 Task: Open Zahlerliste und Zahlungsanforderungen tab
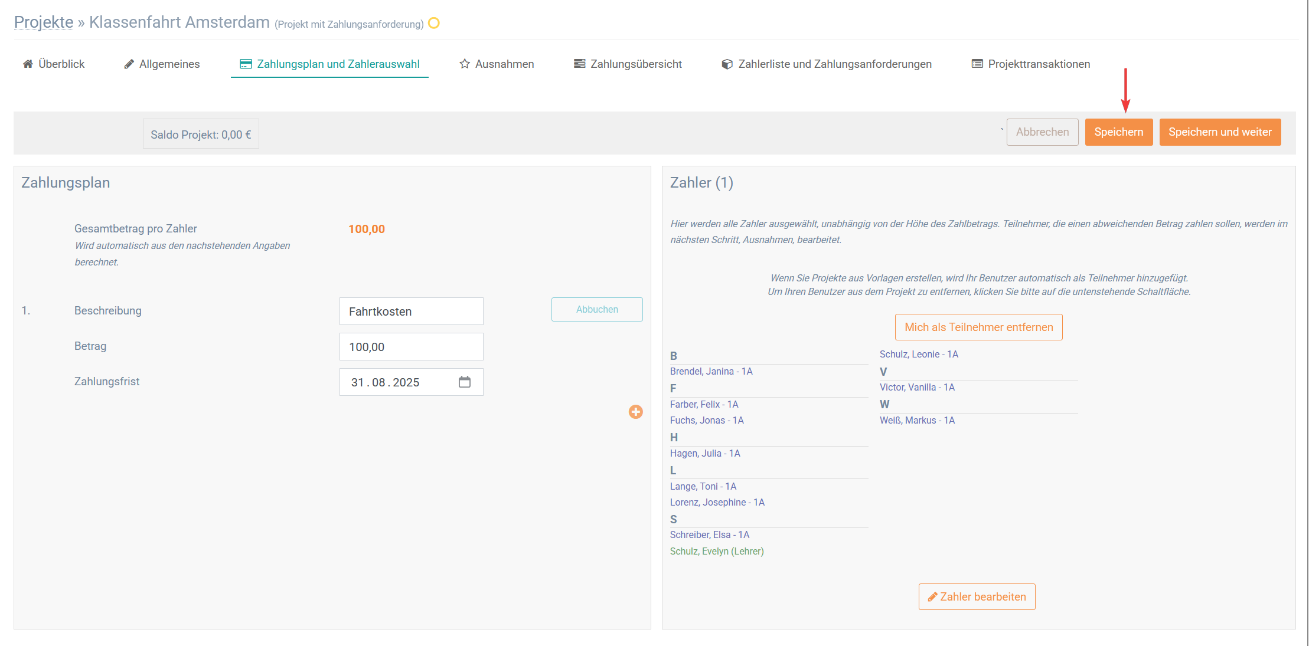[827, 64]
